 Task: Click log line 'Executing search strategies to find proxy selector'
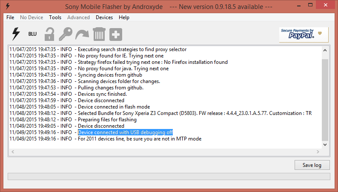(x=98, y=49)
